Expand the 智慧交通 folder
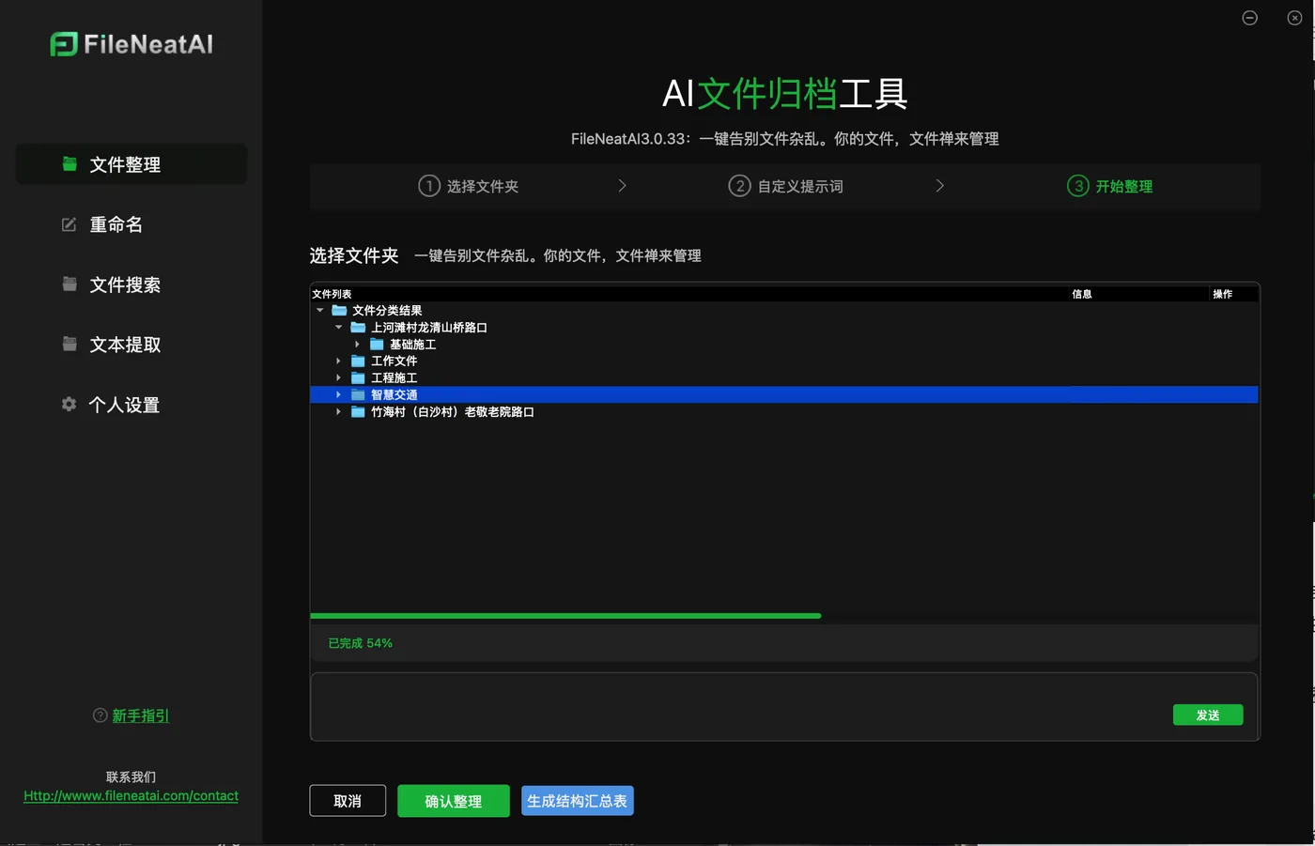Image resolution: width=1315 pixels, height=846 pixels. pyautogui.click(x=339, y=394)
